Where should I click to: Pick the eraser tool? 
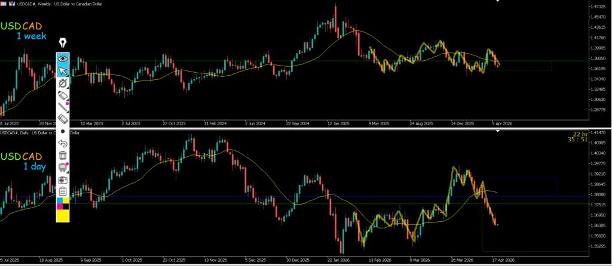(x=63, y=119)
